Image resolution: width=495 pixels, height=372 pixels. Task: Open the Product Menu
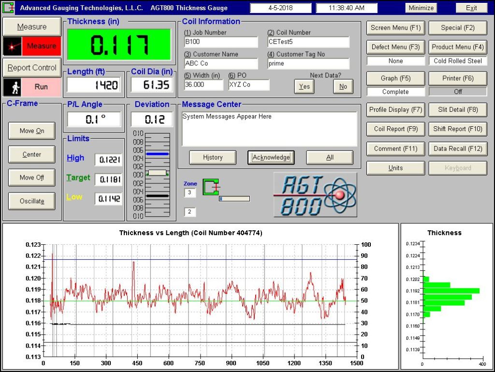457,47
